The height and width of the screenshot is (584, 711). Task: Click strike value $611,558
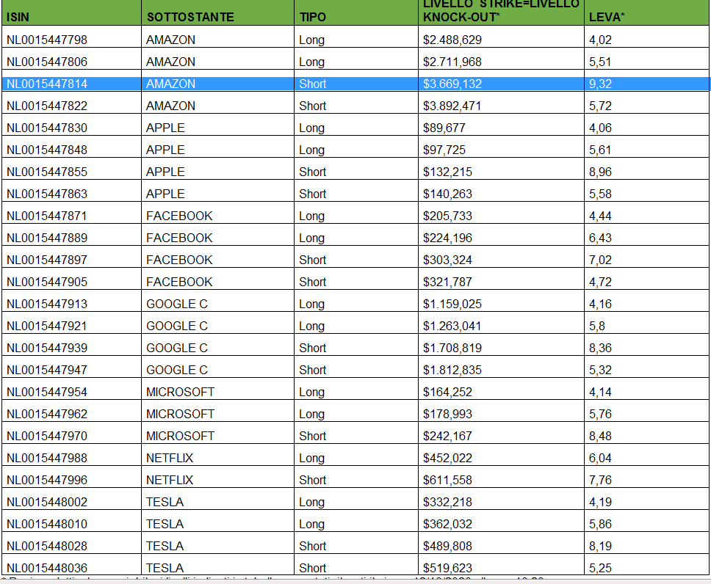[x=447, y=480]
